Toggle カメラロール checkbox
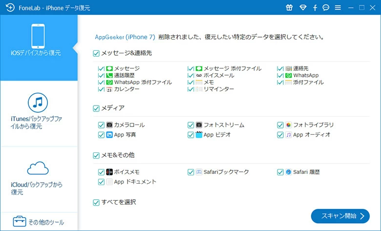The width and height of the screenshot is (381, 231). (101, 125)
